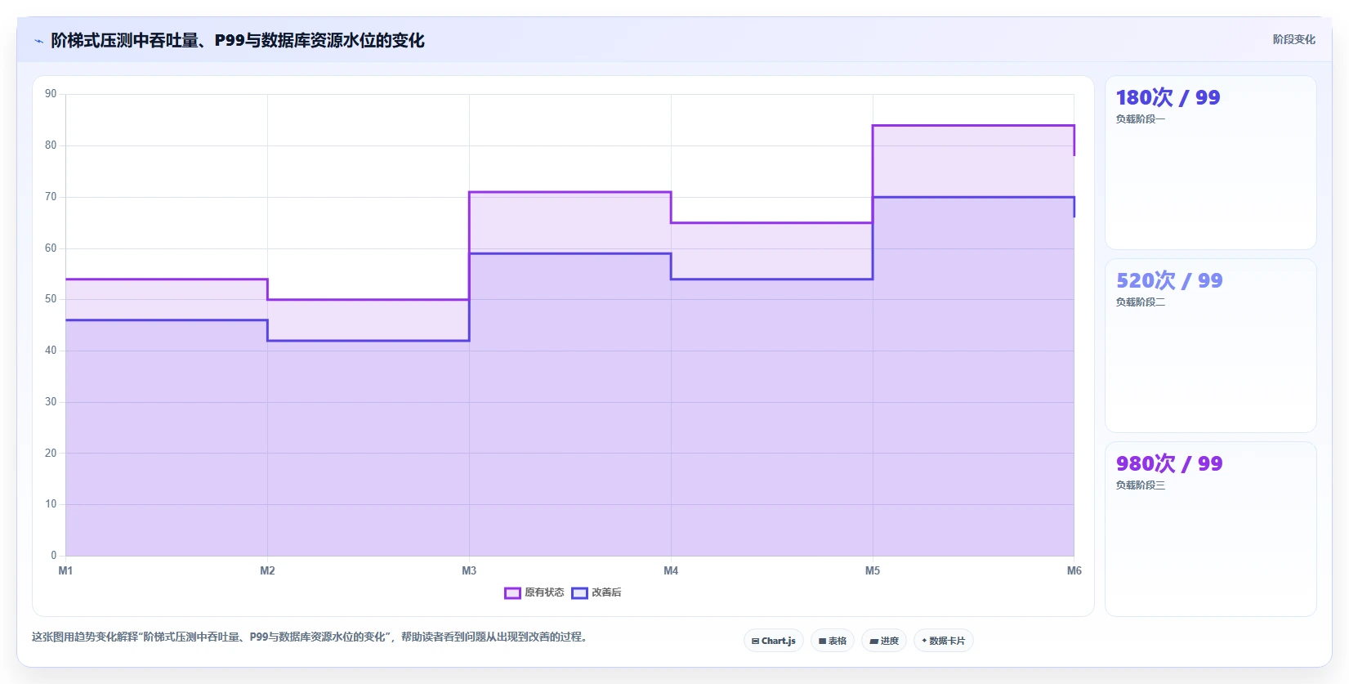This screenshot has width=1349, height=684.
Task: Toggle the 改善后 legend entry
Action: pyautogui.click(x=596, y=592)
